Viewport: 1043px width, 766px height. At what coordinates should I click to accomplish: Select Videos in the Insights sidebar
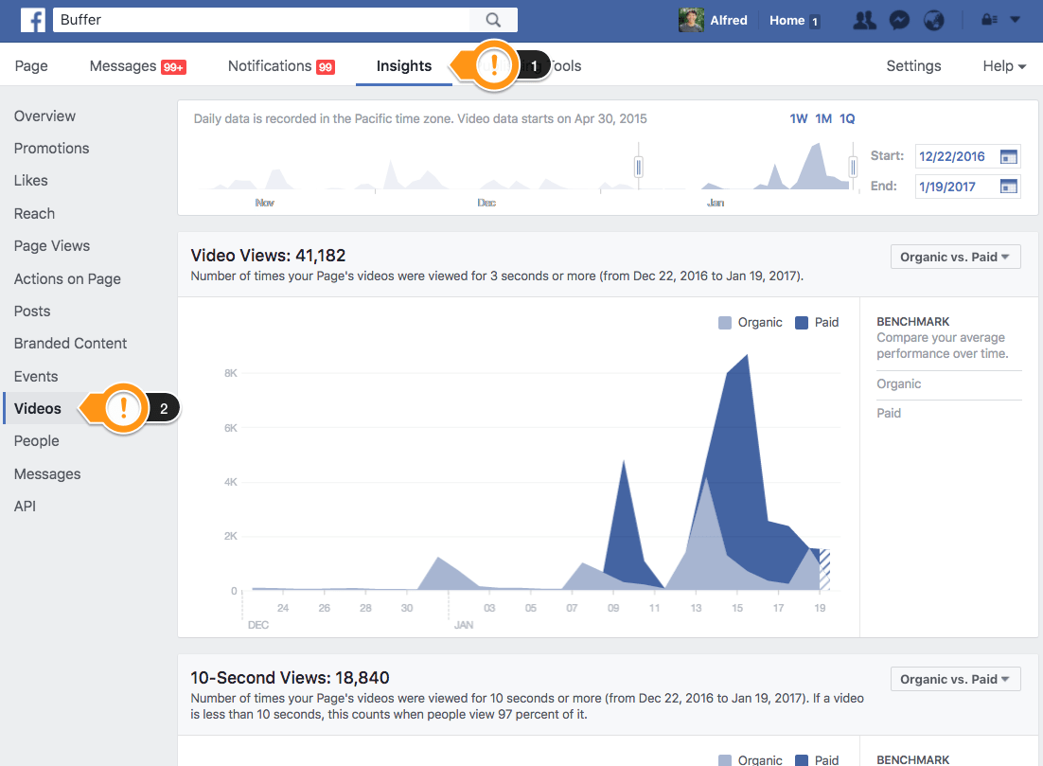[38, 408]
